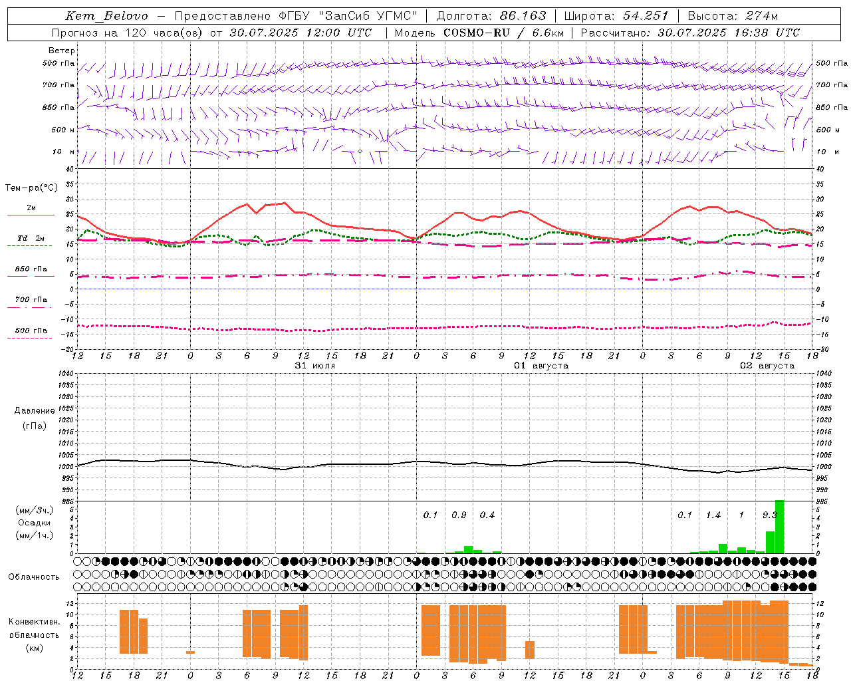Image resolution: width=851 pixels, height=681 pixels.
Task: Select forecast start 30.07.2025 12:00 UTC text
Action: 301,33
